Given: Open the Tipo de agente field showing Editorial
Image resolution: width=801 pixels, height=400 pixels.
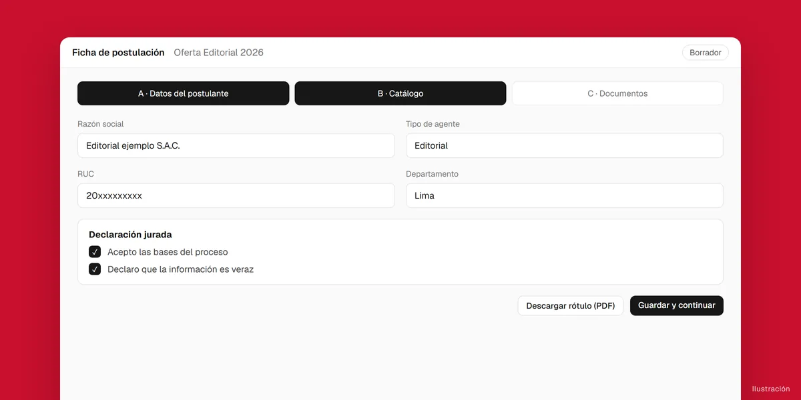Looking at the screenshot, I should pyautogui.click(x=565, y=145).
